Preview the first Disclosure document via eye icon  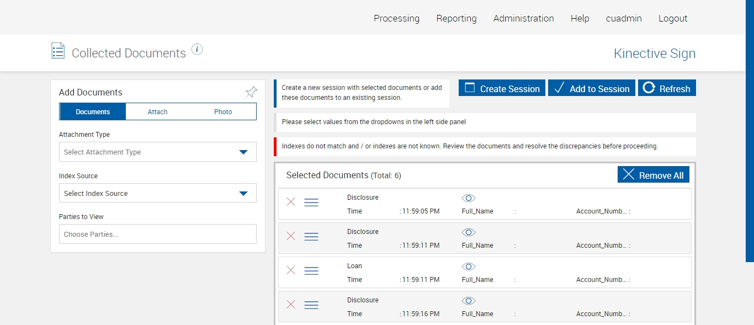pos(469,198)
